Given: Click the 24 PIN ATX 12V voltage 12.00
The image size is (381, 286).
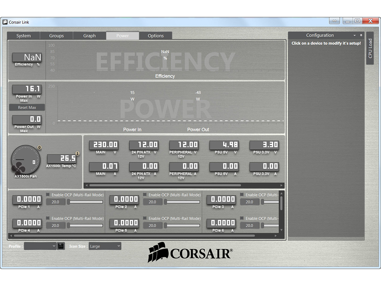Looking at the screenshot, I should pyautogui.click(x=144, y=145).
